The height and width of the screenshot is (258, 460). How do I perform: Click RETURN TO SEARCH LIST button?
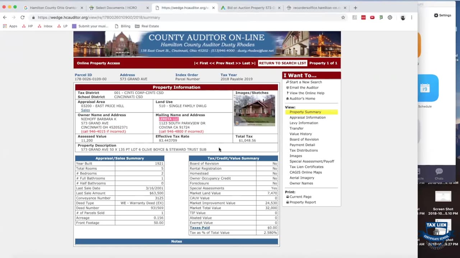click(282, 63)
